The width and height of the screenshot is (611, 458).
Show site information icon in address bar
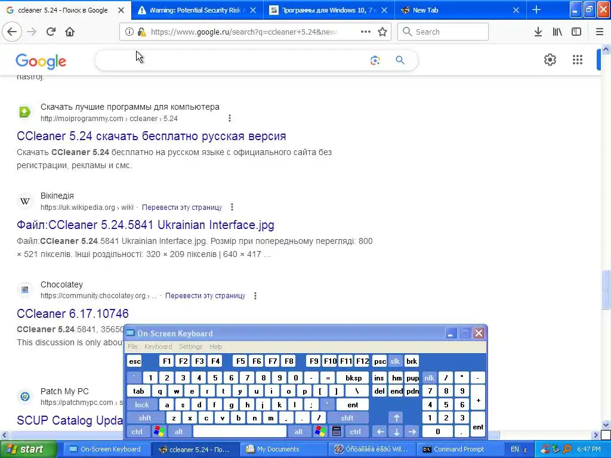point(129,32)
